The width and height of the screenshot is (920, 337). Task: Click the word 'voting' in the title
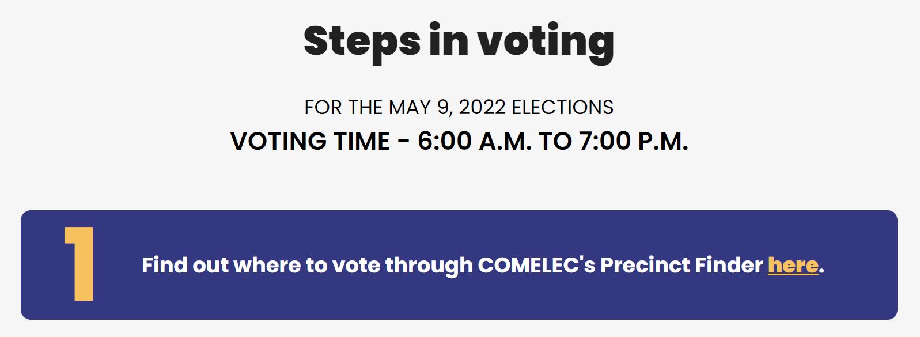pos(545,41)
